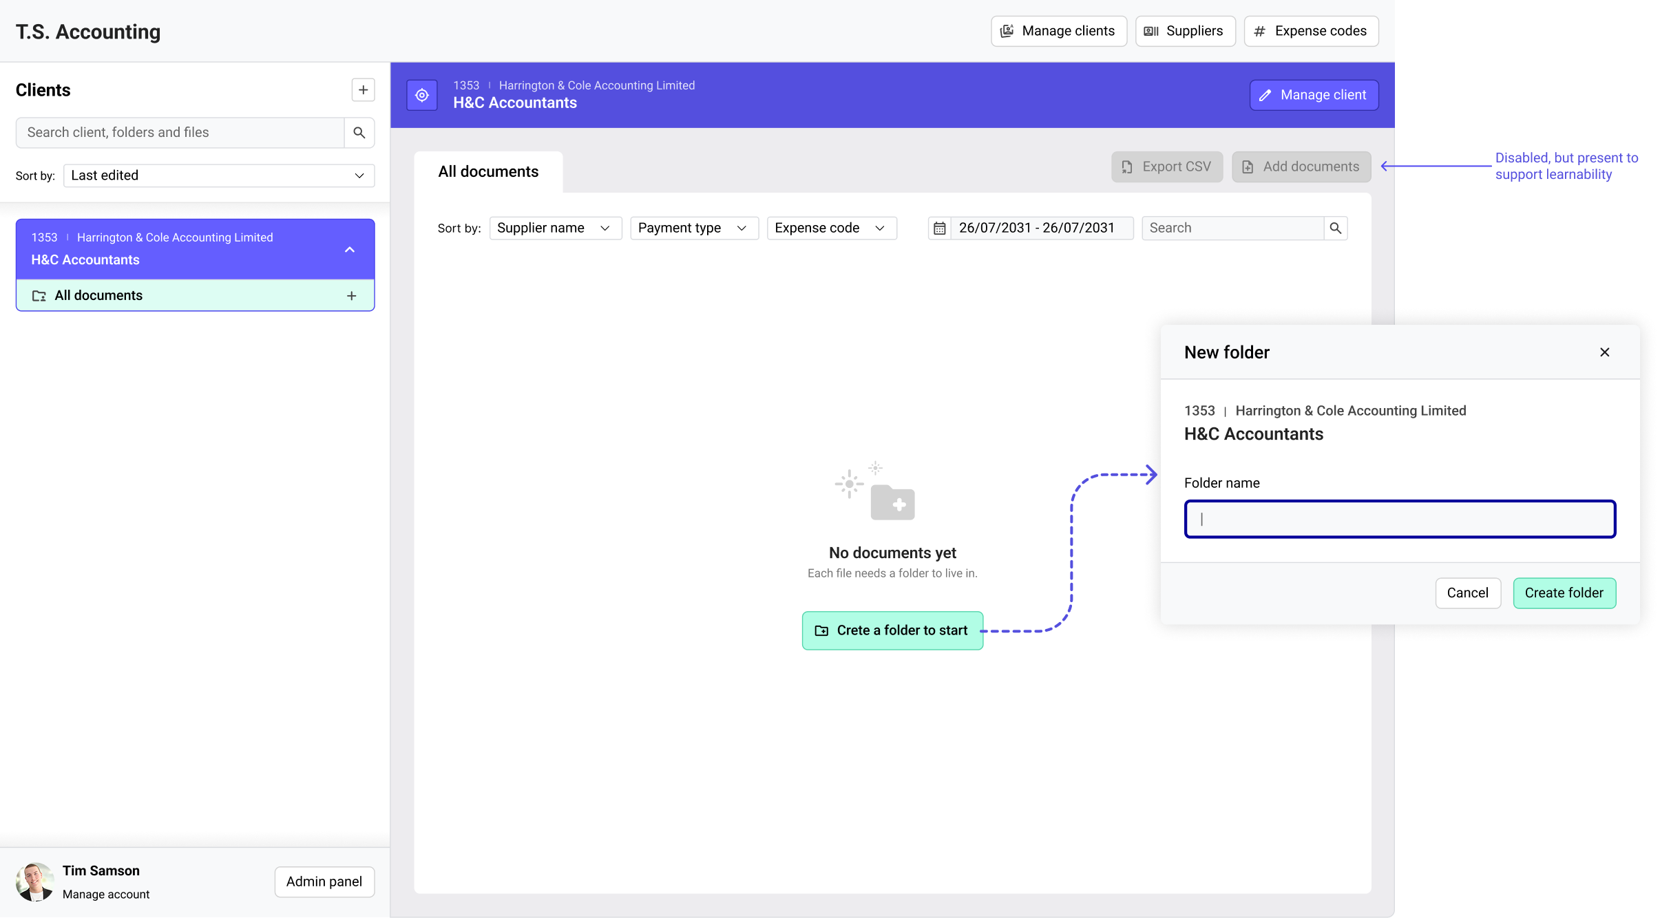Click Tim Samson's profile avatar
The image size is (1660, 918).
[x=34, y=882]
